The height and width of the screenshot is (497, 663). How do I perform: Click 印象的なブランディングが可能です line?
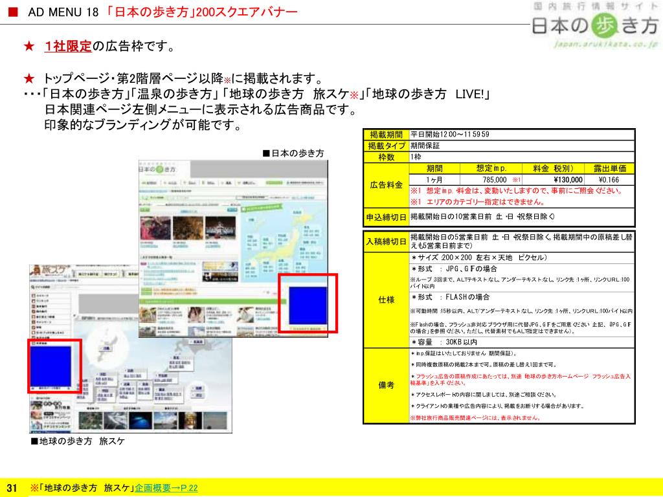point(143,125)
